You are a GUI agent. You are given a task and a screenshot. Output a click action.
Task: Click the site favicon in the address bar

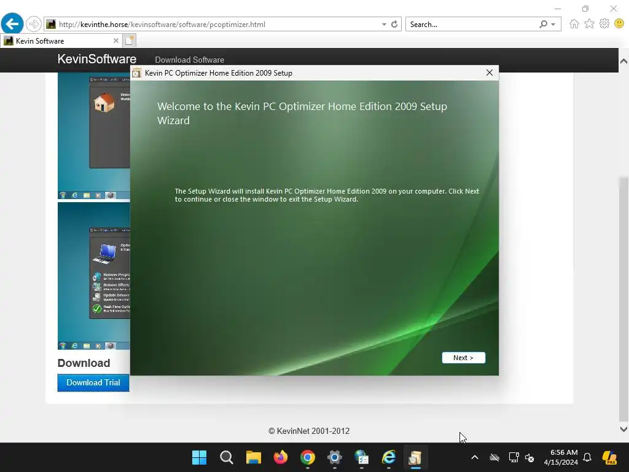pos(51,25)
